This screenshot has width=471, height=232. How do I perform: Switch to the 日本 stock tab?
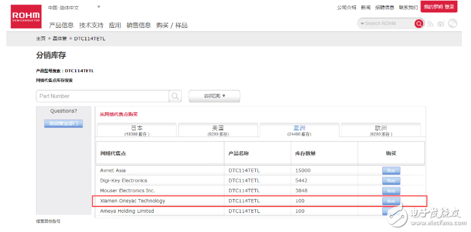[x=137, y=130]
